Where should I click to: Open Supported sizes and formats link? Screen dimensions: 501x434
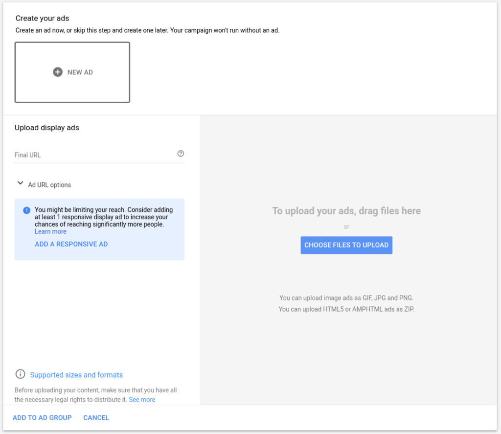click(x=76, y=375)
